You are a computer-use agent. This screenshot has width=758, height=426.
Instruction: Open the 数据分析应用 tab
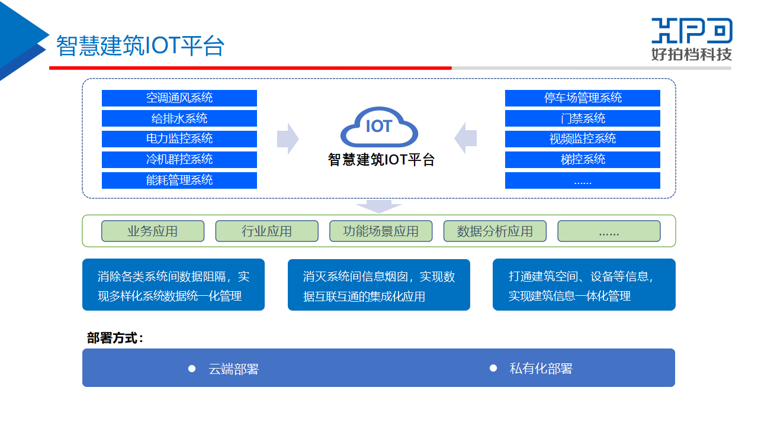(x=494, y=231)
